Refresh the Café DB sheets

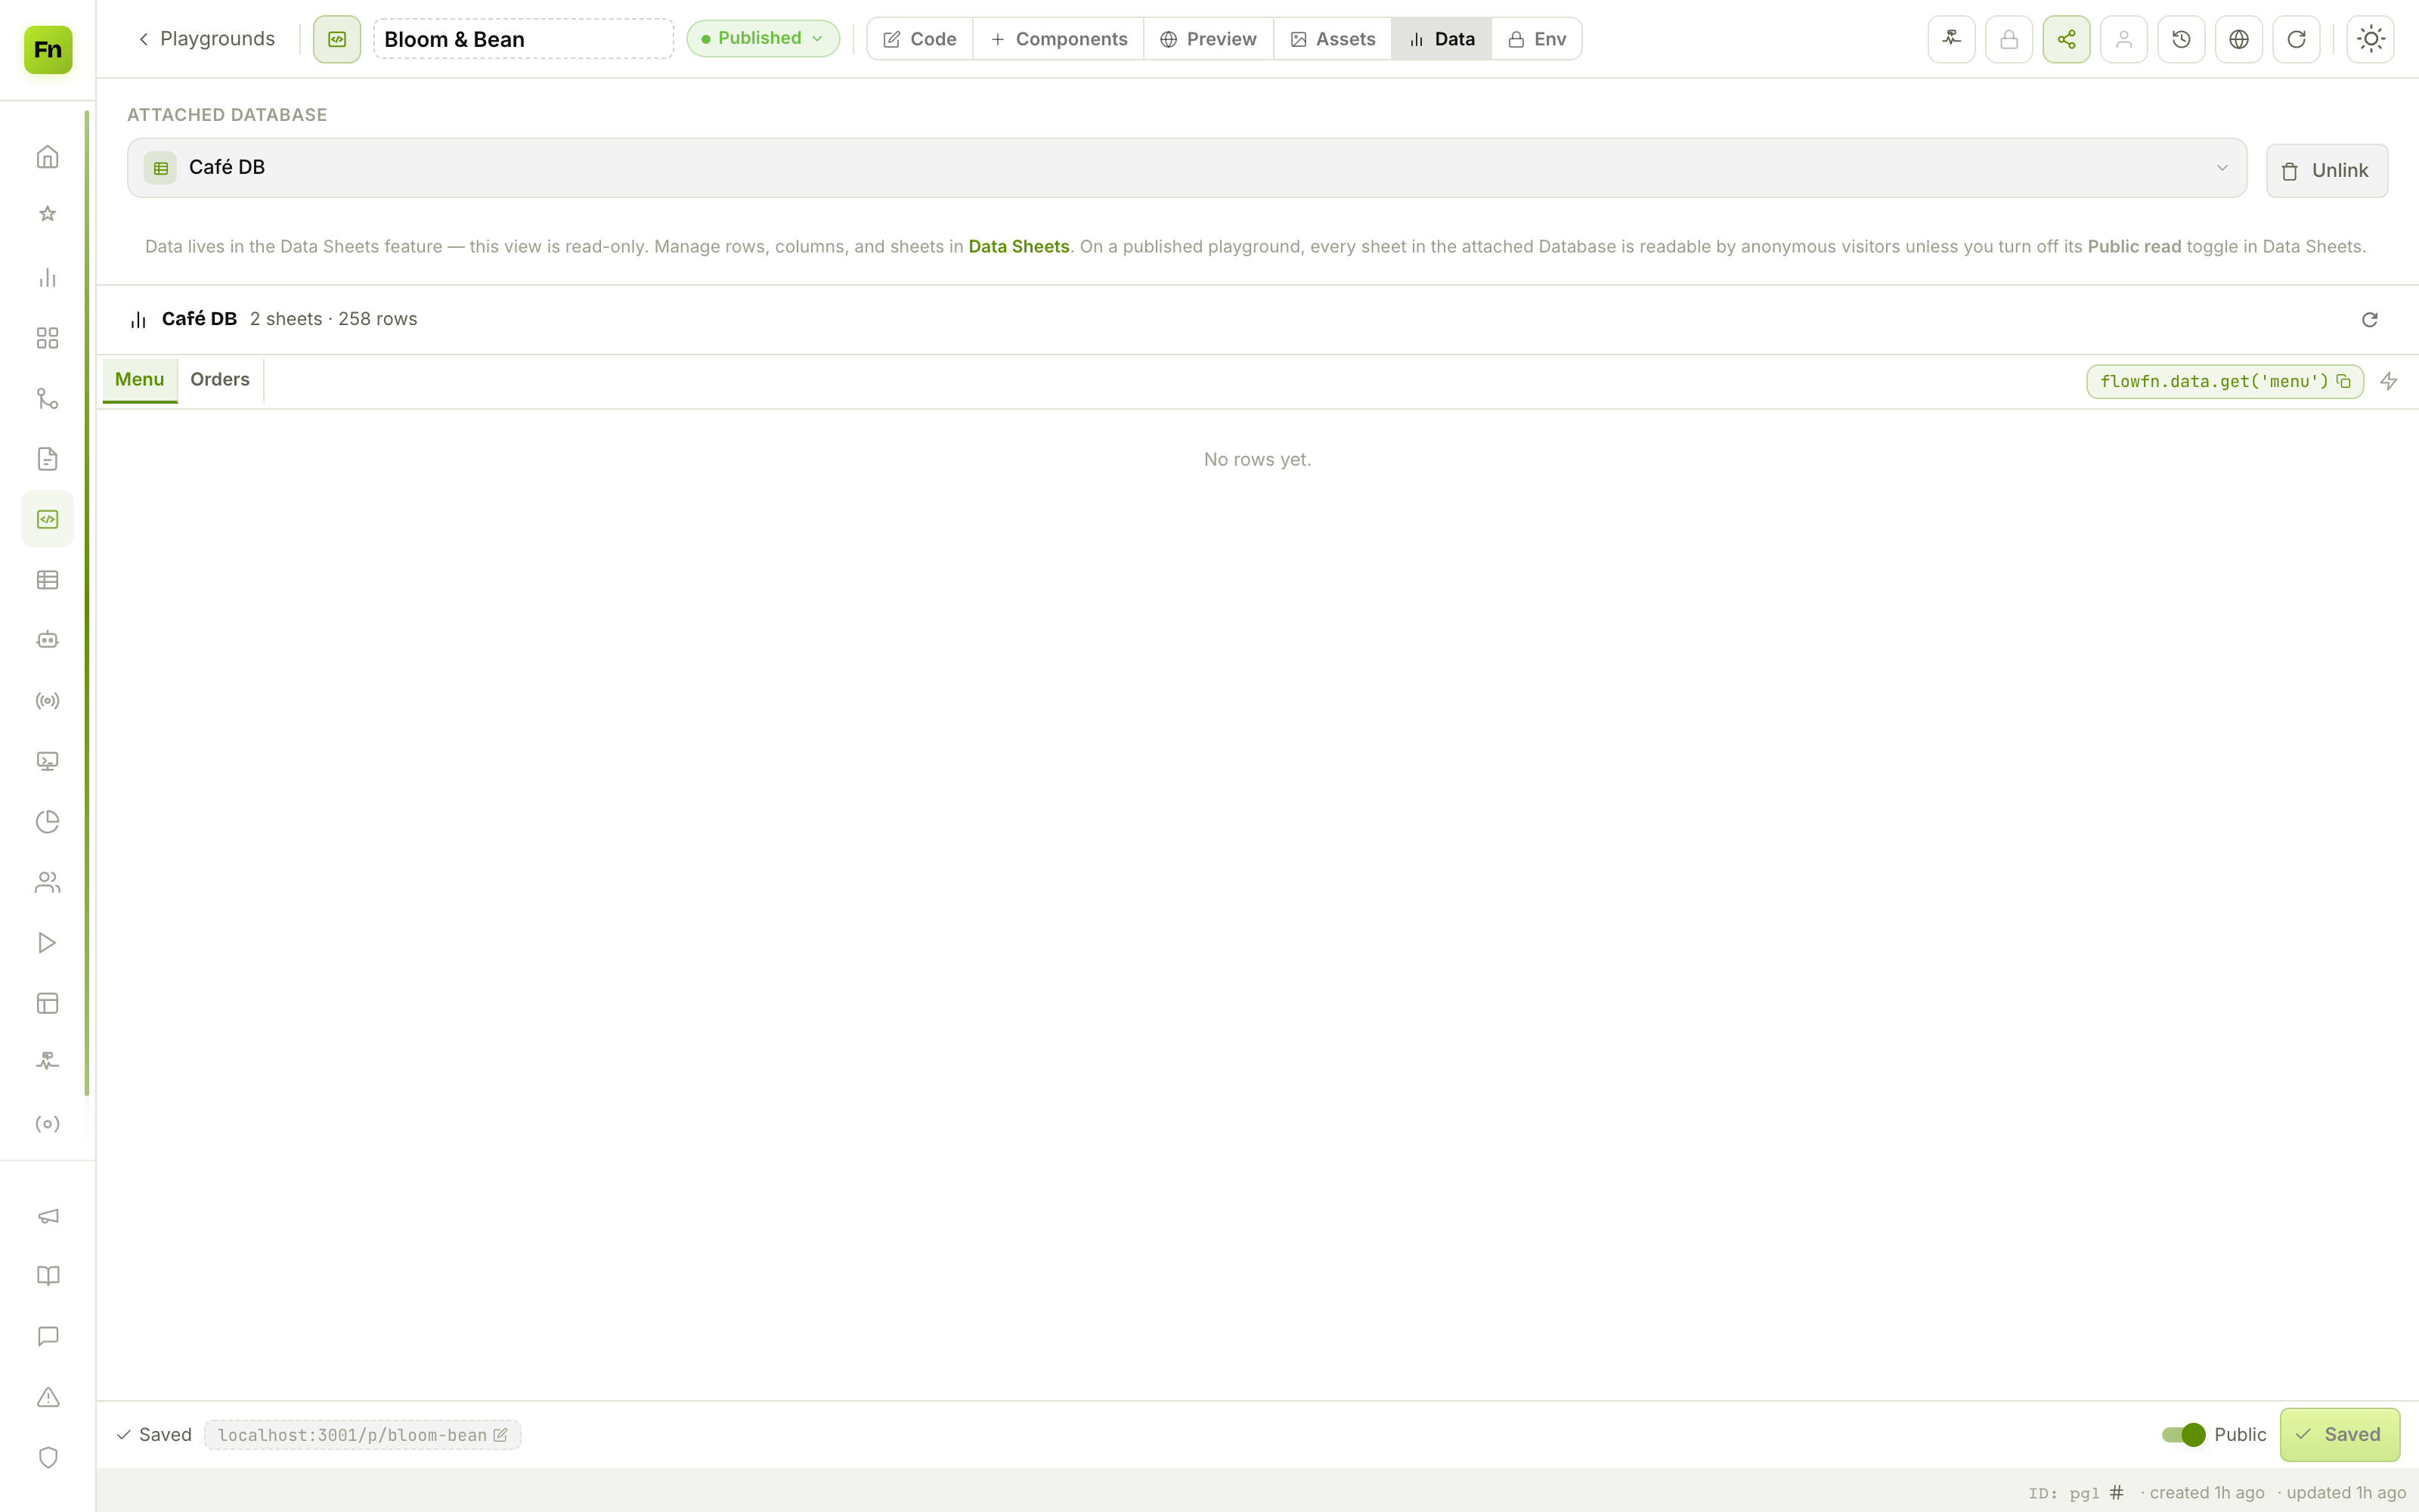pyautogui.click(x=2369, y=320)
